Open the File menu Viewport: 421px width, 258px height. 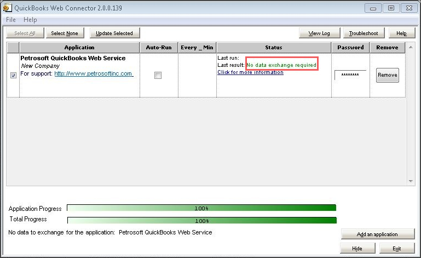click(11, 20)
